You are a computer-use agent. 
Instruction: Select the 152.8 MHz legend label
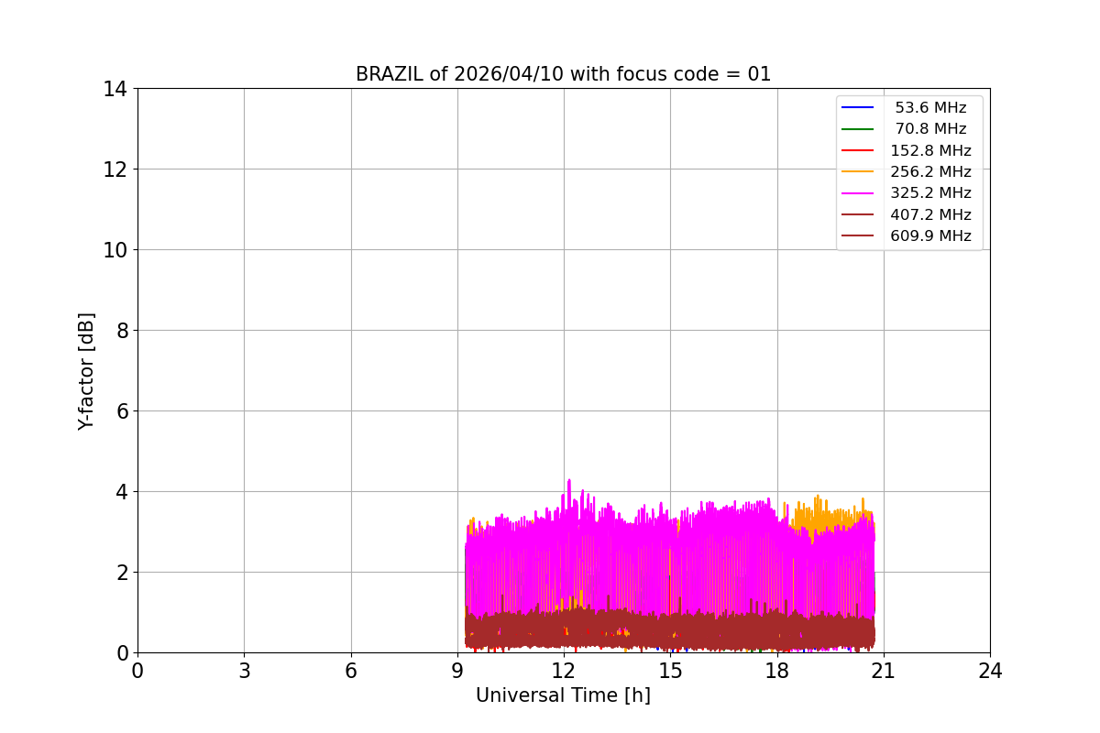pyautogui.click(x=930, y=150)
